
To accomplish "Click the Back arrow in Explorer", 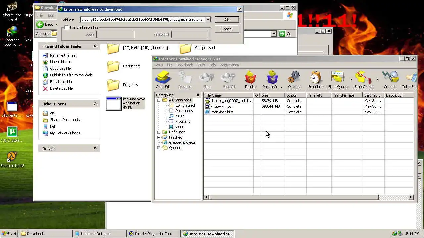I will (x=40, y=24).
